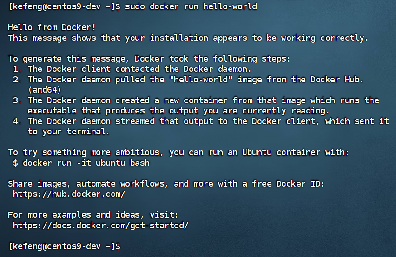Click the quoted "hello-world" image name
396x257 pixels.
click(x=201, y=80)
